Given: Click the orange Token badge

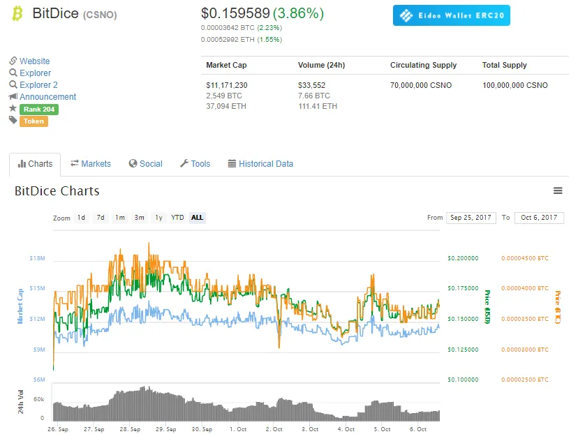Looking at the screenshot, I should [x=34, y=121].
